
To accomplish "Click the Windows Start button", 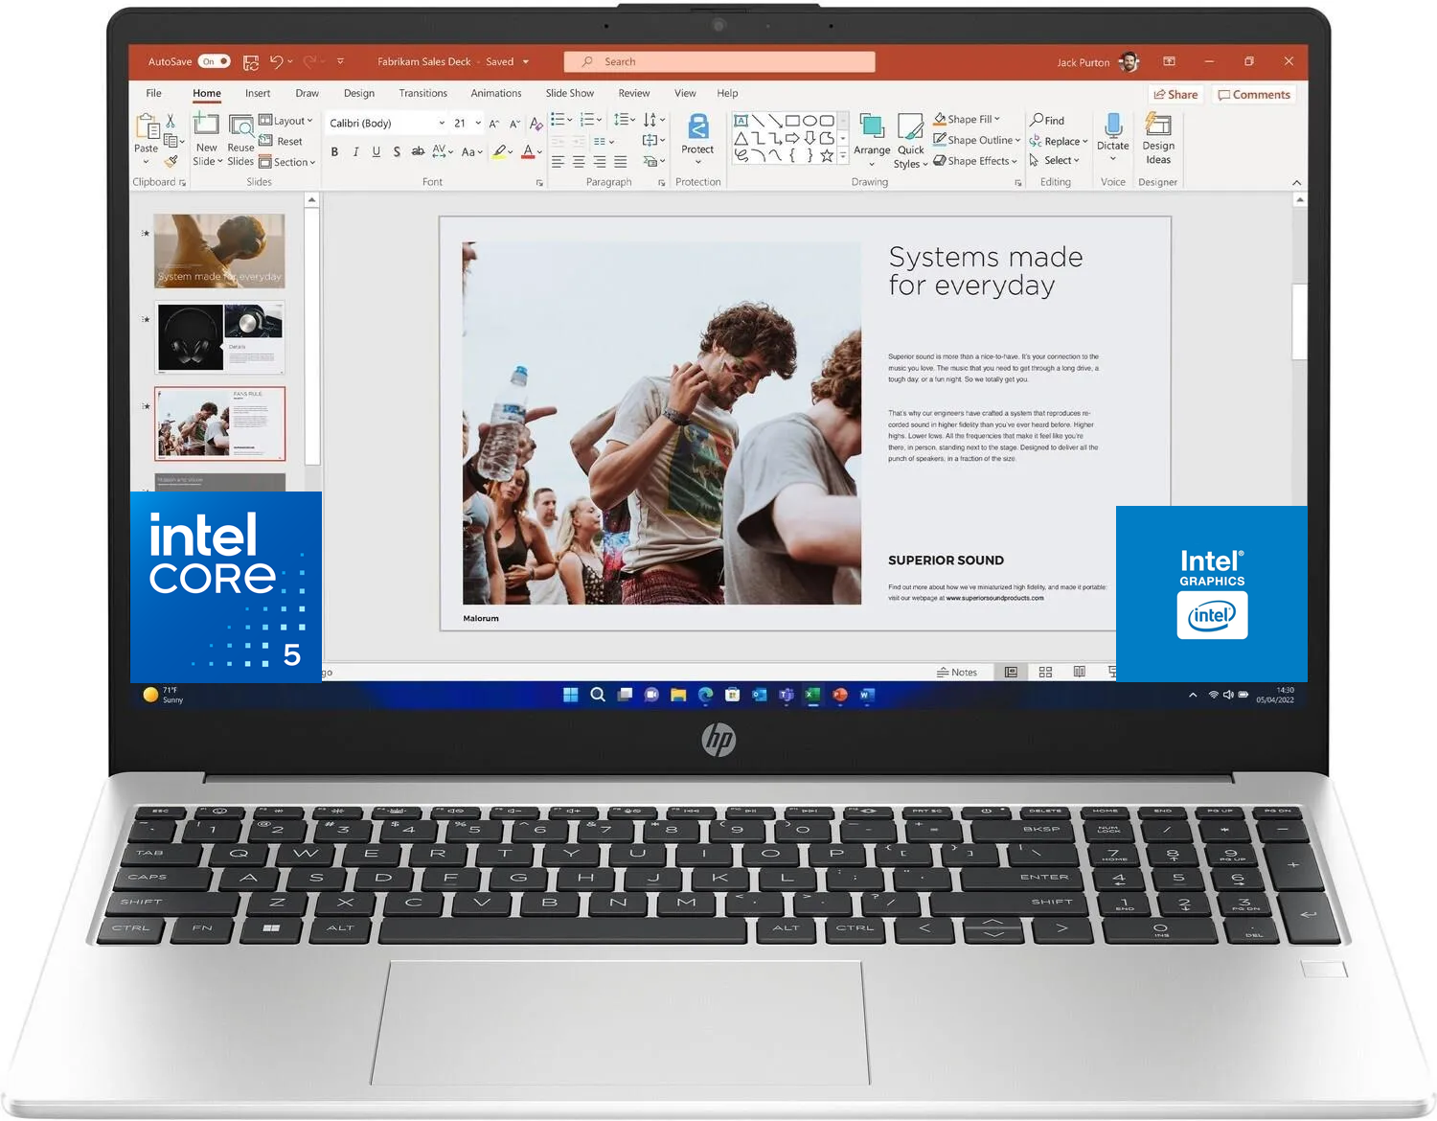I will (571, 695).
